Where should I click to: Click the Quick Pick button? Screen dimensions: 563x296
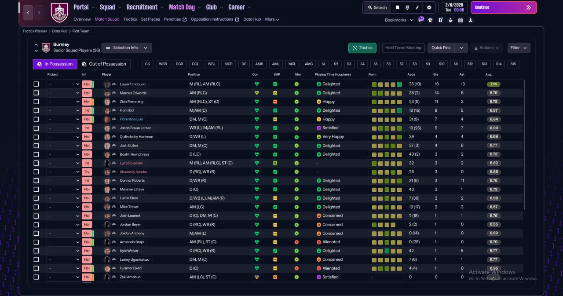441,48
